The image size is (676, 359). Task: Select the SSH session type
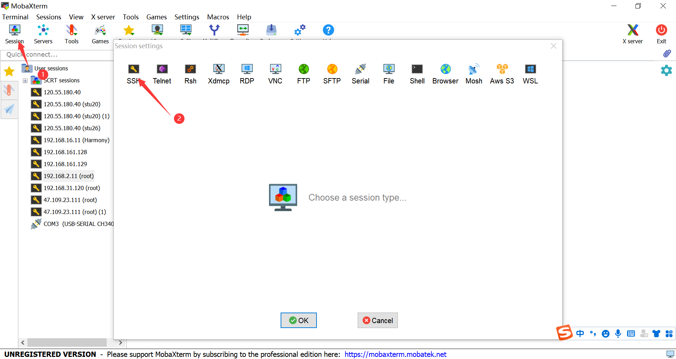click(133, 74)
